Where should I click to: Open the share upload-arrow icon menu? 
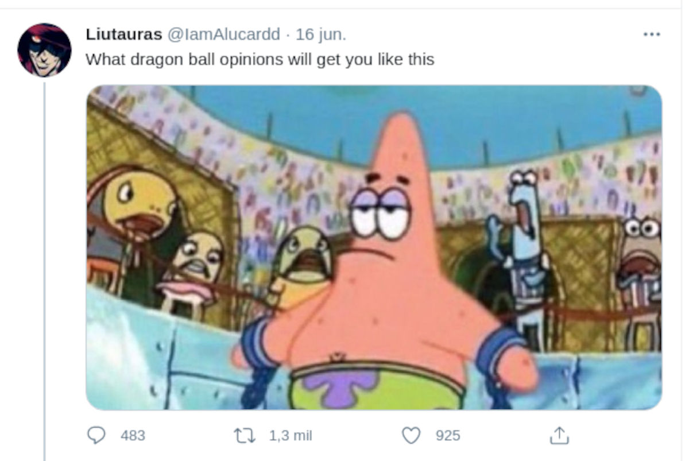tap(559, 436)
